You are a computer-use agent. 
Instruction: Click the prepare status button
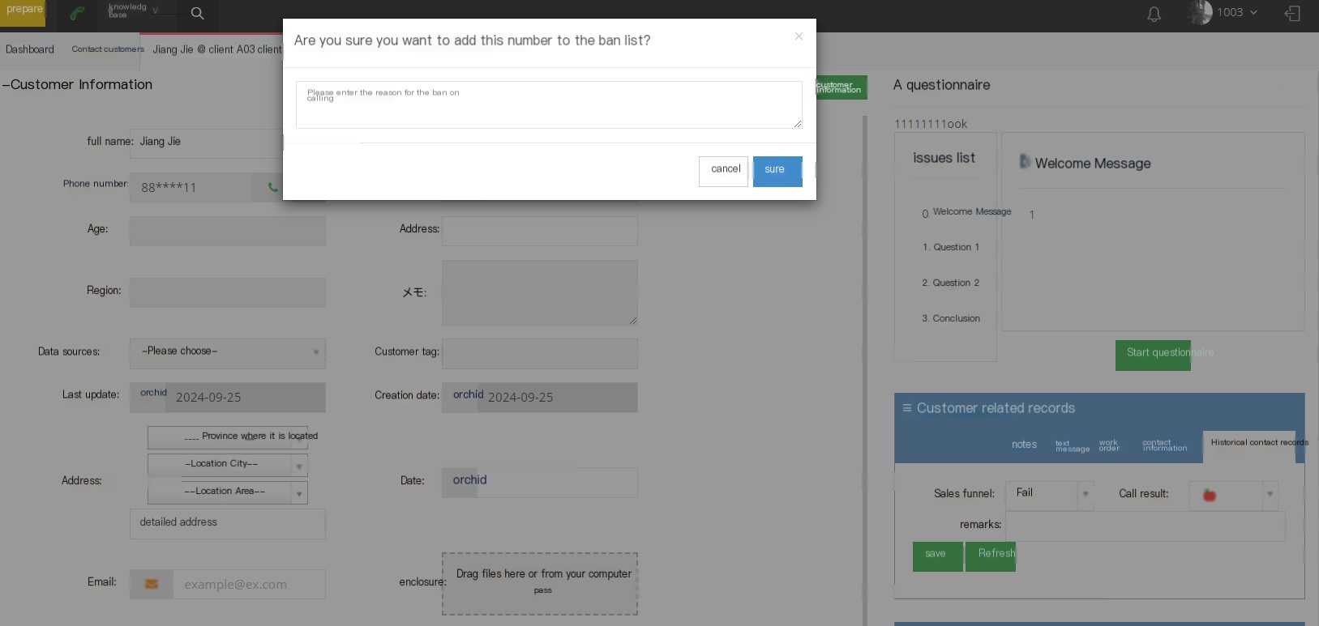(24, 12)
